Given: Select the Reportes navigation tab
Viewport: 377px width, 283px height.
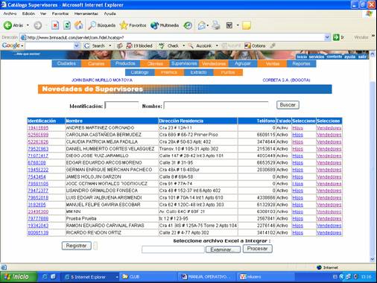Looking at the screenshot, I should 301,63.
